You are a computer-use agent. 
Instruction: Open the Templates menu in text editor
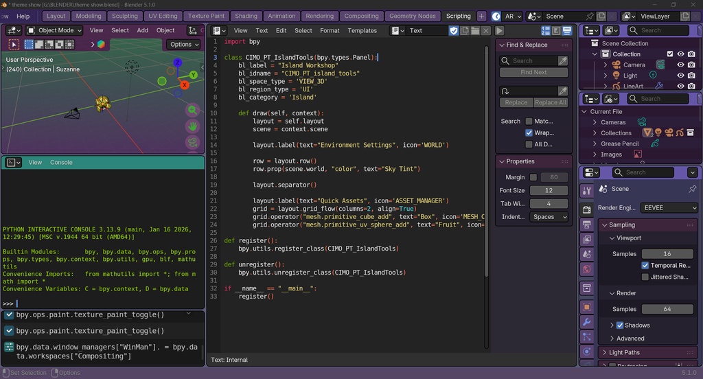[x=362, y=30]
